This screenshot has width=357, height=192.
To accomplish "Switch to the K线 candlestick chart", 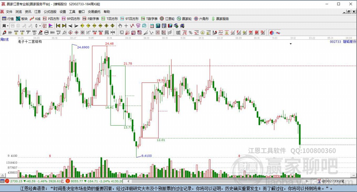I will click(x=35, y=19).
